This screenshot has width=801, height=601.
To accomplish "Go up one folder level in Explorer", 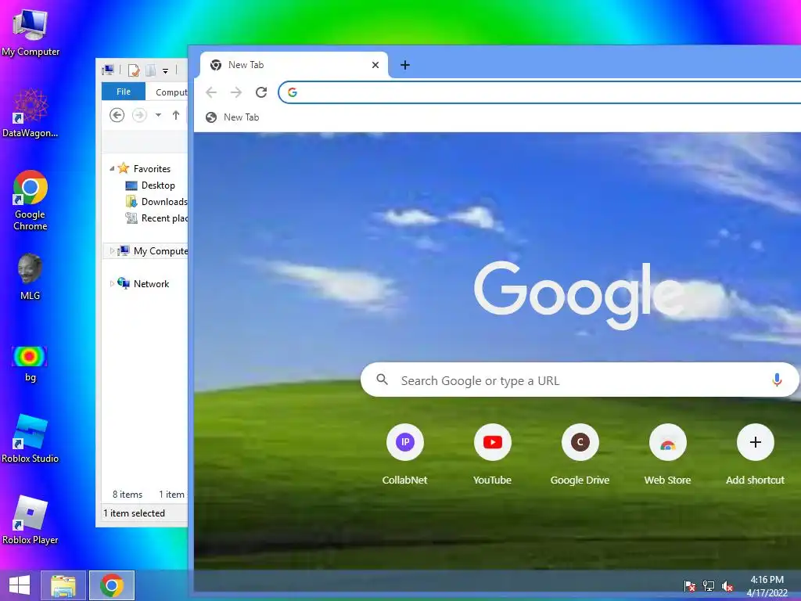I will click(176, 115).
